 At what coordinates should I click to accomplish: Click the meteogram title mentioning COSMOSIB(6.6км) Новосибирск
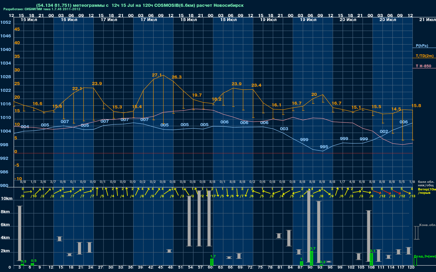click(140, 6)
